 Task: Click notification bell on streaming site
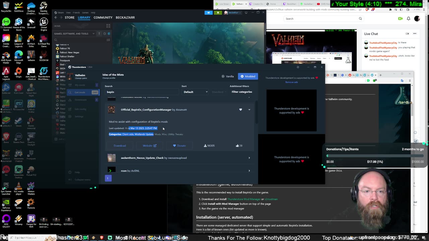point(409,19)
